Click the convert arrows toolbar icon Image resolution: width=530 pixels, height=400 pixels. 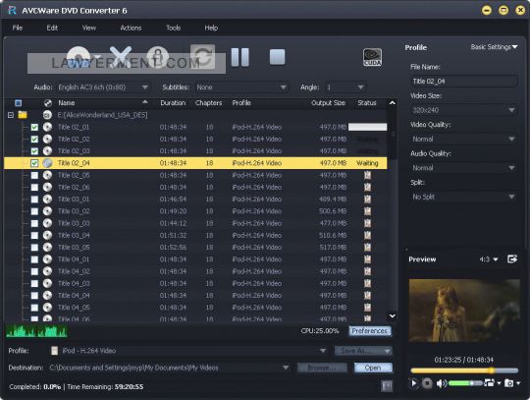point(202,56)
